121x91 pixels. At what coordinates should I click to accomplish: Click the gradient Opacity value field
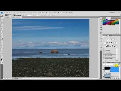(37, 15)
